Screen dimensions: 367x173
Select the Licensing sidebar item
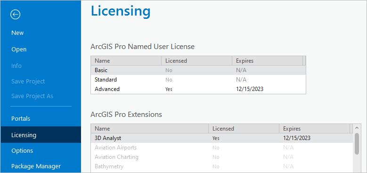coord(41,135)
